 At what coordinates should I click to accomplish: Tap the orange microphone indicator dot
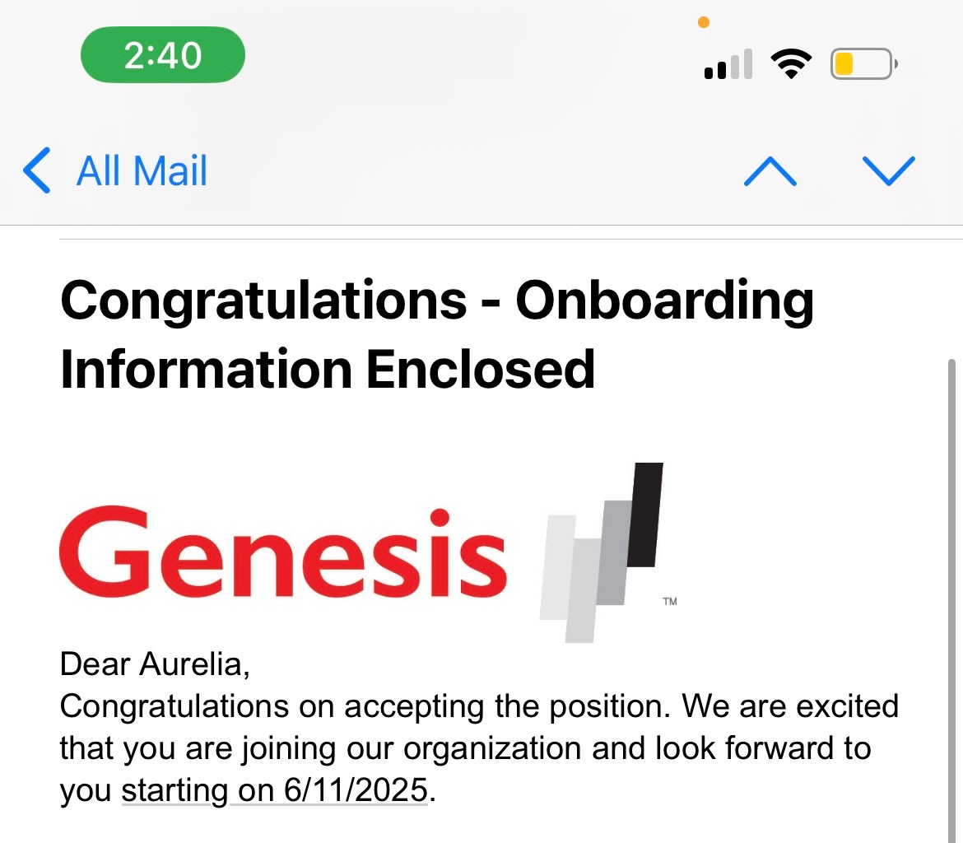point(703,23)
